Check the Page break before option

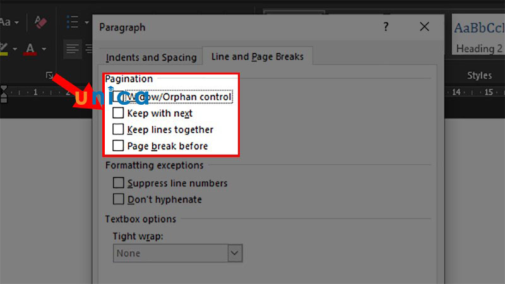[118, 146]
